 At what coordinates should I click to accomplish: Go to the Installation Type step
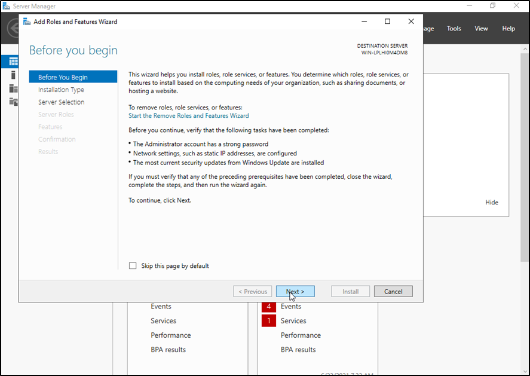pyautogui.click(x=61, y=90)
